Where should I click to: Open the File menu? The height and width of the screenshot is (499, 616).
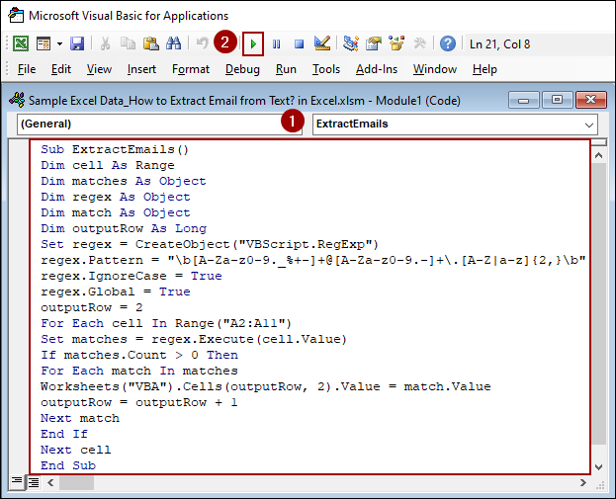27,69
